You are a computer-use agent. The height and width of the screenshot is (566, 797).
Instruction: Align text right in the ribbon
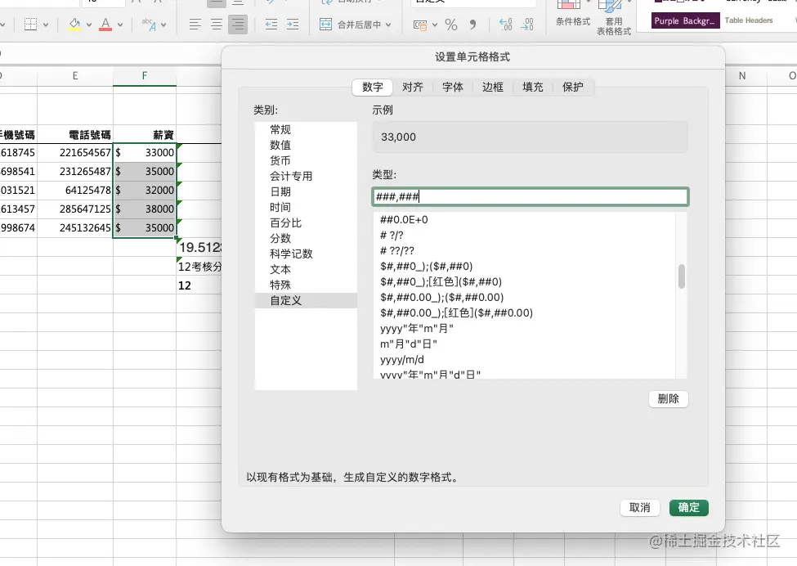click(x=237, y=25)
